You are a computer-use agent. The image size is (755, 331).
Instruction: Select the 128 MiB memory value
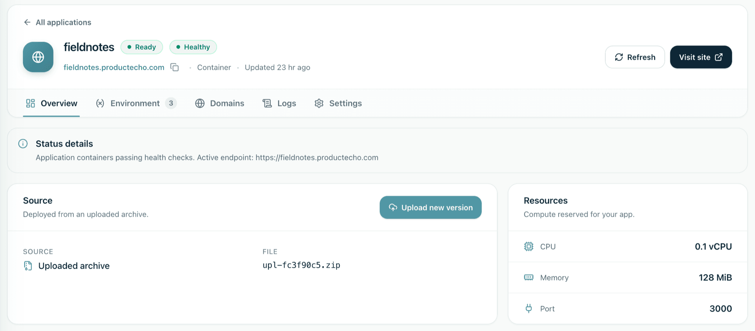point(715,277)
